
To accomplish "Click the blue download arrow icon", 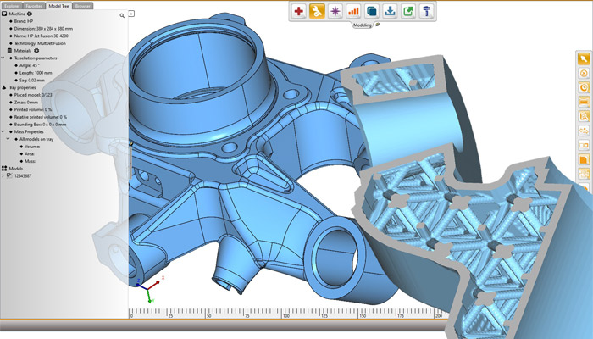I will pos(390,11).
